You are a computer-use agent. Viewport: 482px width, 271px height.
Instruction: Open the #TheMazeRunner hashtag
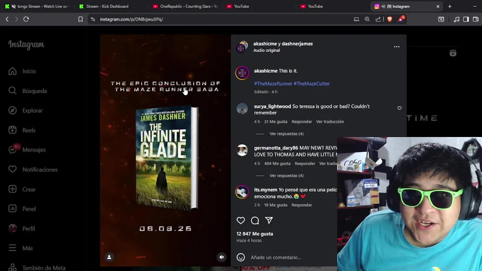click(273, 84)
